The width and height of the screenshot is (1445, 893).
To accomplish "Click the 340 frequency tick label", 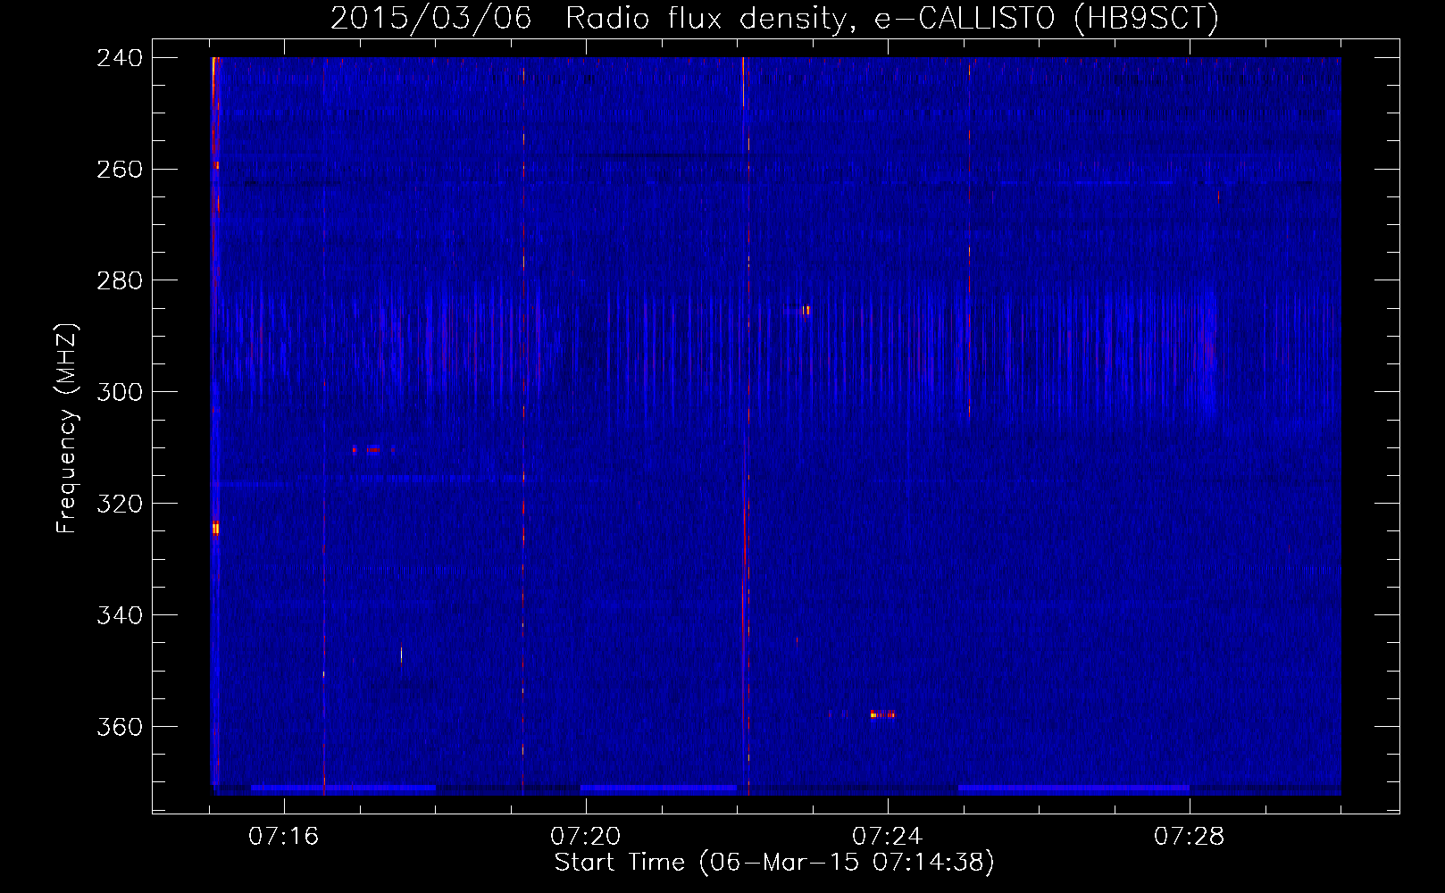I will pos(120,616).
